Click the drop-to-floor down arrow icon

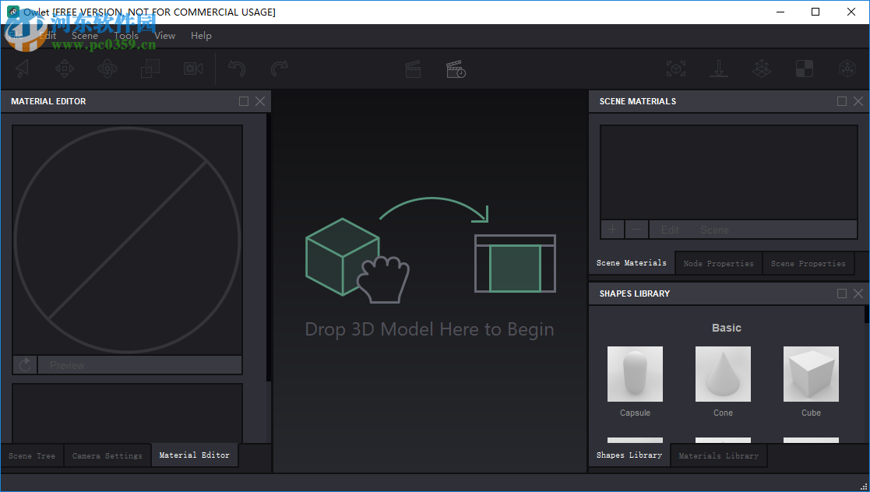[718, 69]
